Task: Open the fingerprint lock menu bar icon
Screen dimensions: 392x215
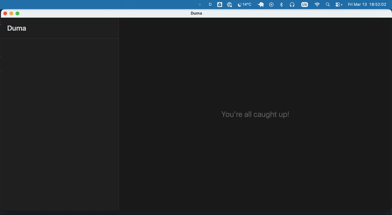Action: click(230, 5)
